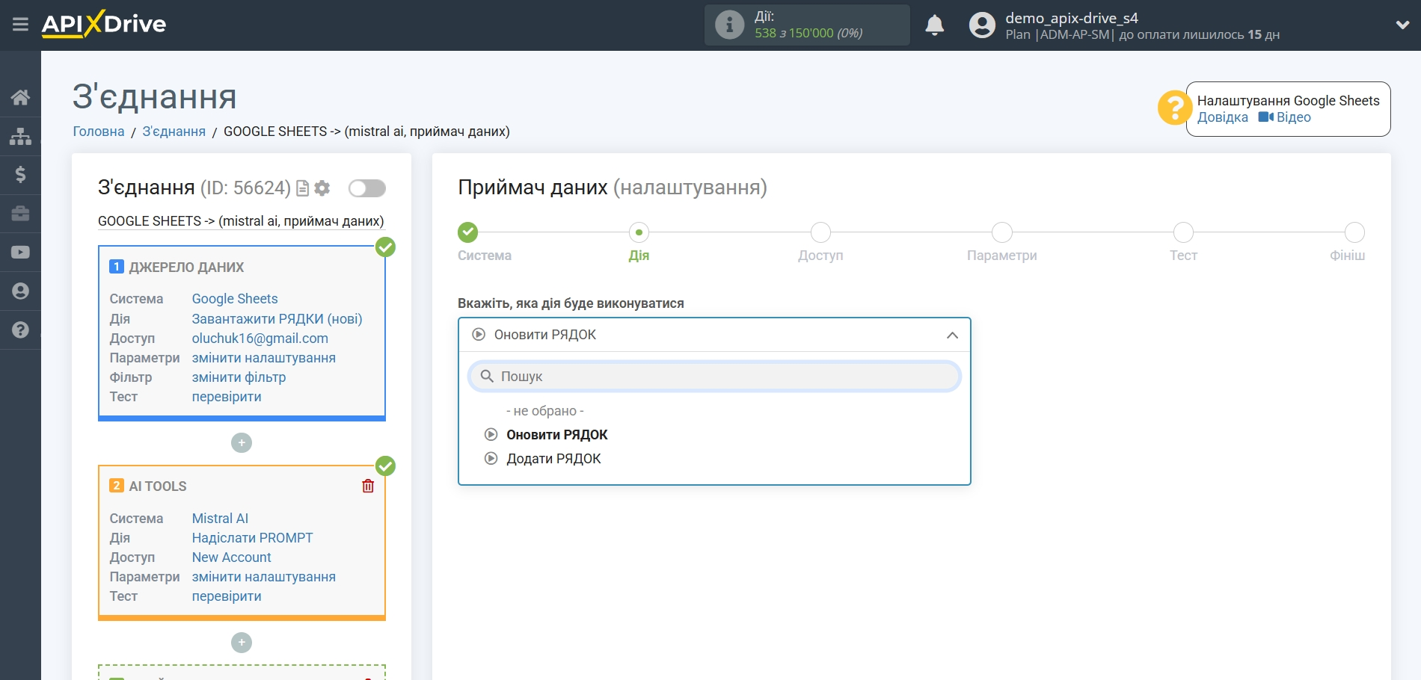1421x680 pixels.
Task: Select the briefcase icon in sidebar
Action: (20, 213)
